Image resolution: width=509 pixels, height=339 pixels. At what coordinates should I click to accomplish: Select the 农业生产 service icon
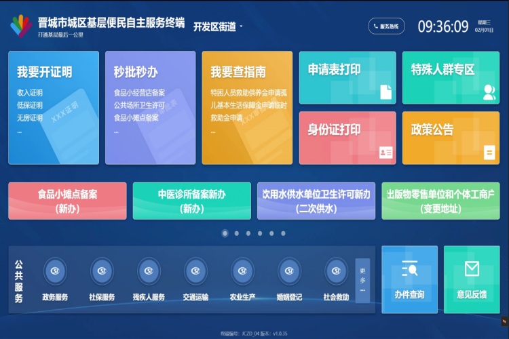coord(242,272)
